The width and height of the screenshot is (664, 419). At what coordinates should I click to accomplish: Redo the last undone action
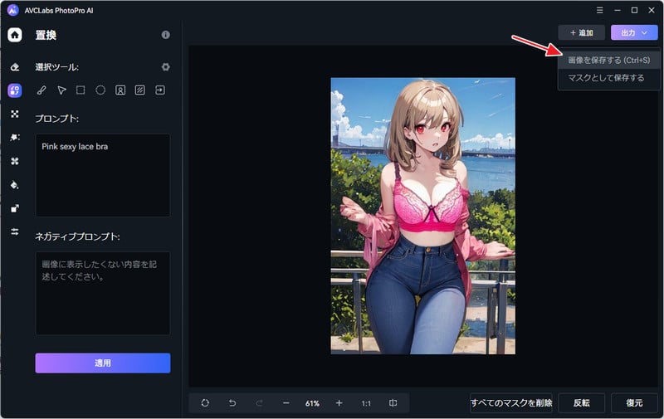[259, 403]
